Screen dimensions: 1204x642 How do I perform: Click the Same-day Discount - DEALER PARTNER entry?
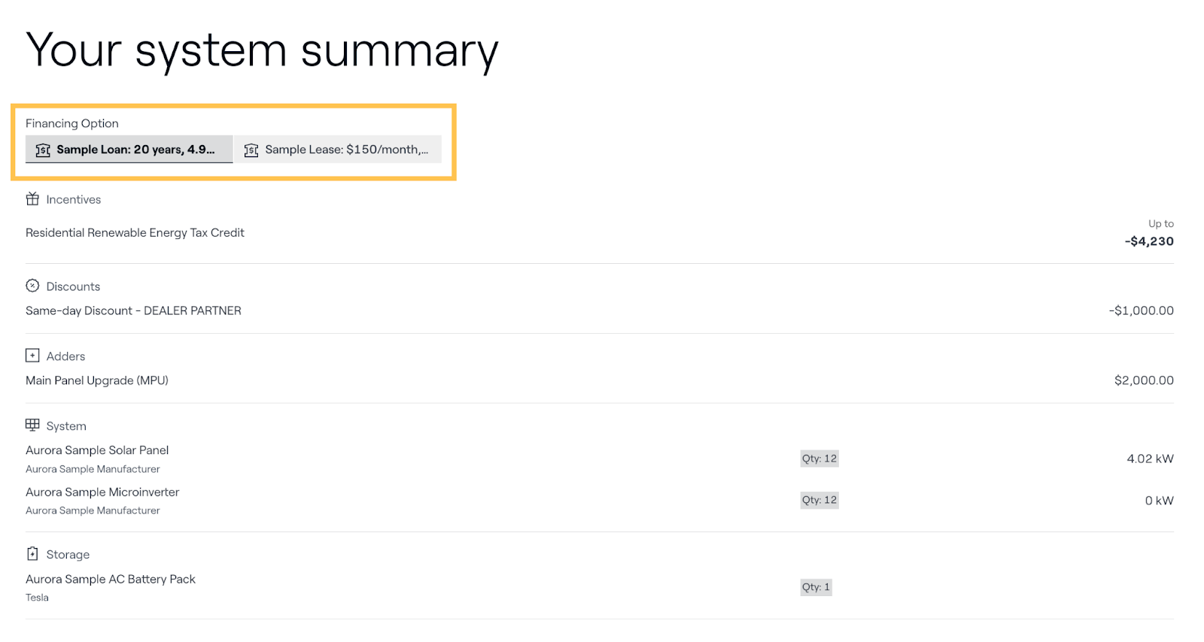pyautogui.click(x=133, y=310)
